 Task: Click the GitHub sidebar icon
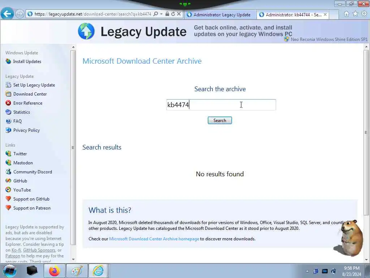(x=8, y=181)
